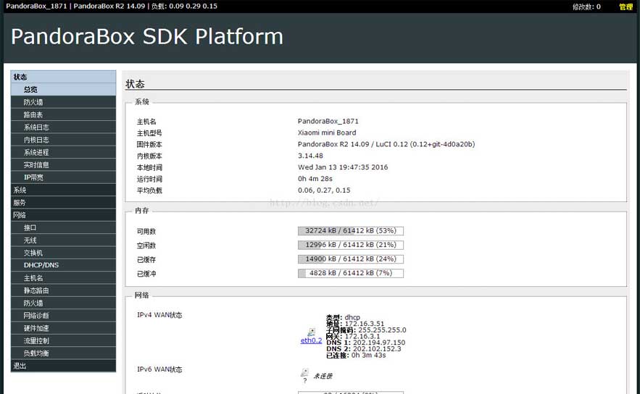Collapse the 网络 menu section

(63, 215)
